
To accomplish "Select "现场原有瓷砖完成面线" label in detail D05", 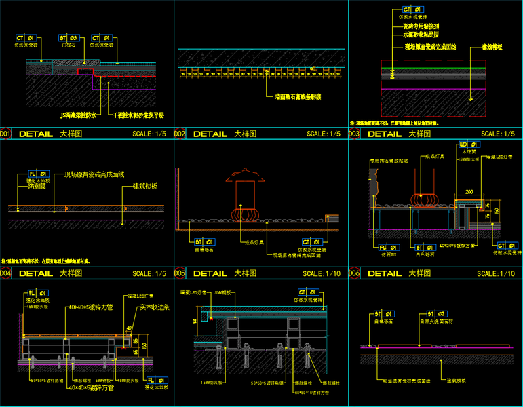I will click(x=297, y=255).
